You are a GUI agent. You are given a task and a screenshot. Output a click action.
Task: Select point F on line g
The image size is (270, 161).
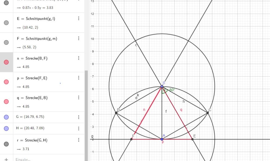pyautogui.click(x=131, y=139)
